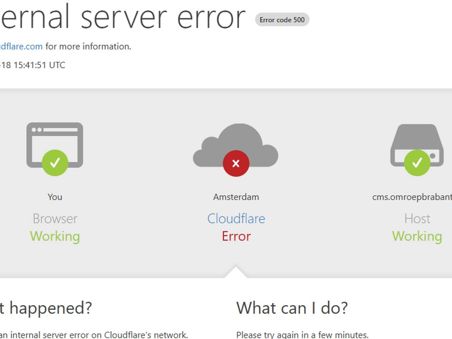Click the cms.omroepbrabant host name
This screenshot has width=452, height=339.
click(x=412, y=197)
